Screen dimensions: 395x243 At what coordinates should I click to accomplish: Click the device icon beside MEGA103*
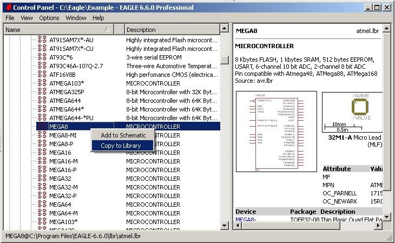pos(42,221)
